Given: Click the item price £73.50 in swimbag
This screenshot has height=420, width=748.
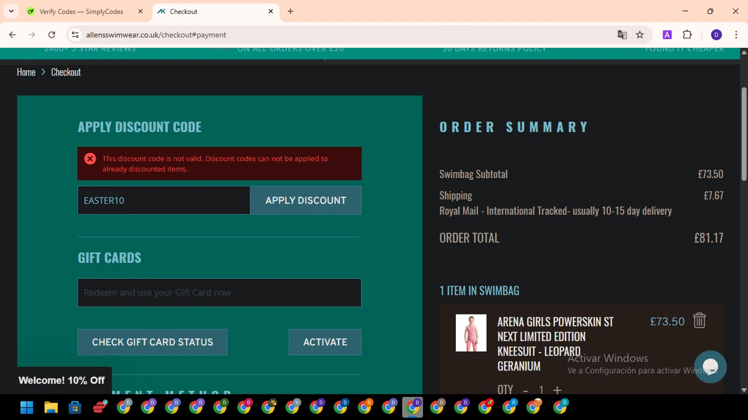Looking at the screenshot, I should pos(667,321).
